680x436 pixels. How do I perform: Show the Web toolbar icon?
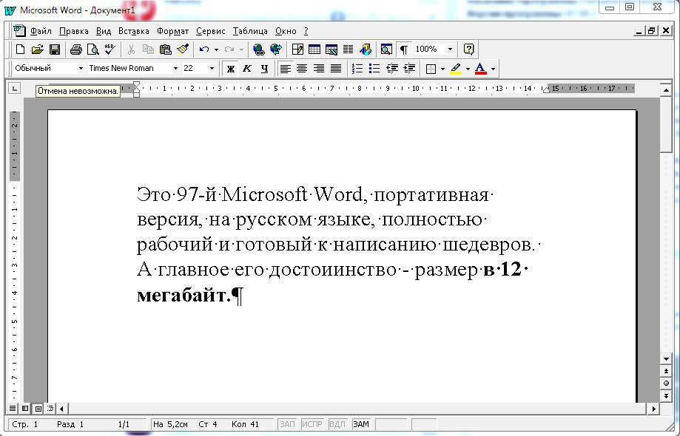(276, 50)
